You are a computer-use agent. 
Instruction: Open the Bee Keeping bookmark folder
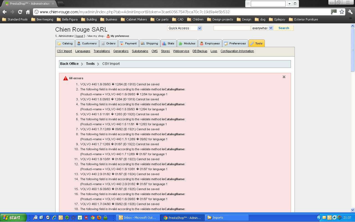click(x=42, y=20)
